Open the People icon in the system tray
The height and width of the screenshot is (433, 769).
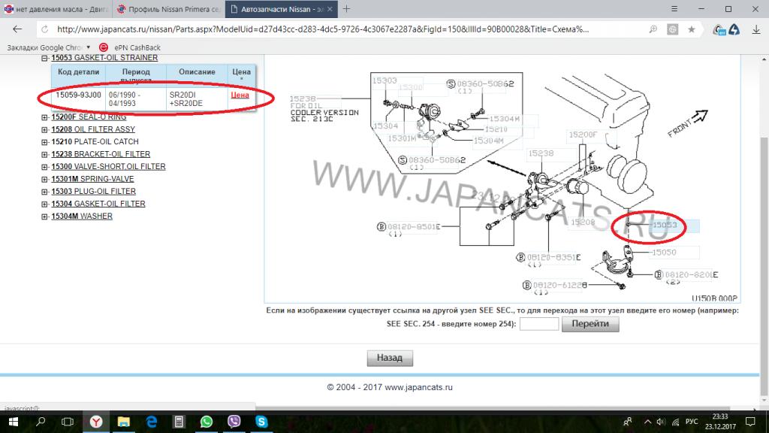(627, 422)
